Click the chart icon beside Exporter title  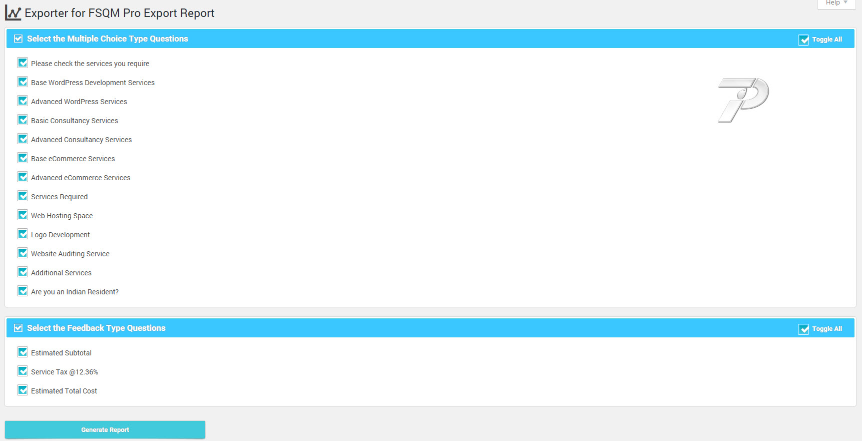click(x=13, y=14)
